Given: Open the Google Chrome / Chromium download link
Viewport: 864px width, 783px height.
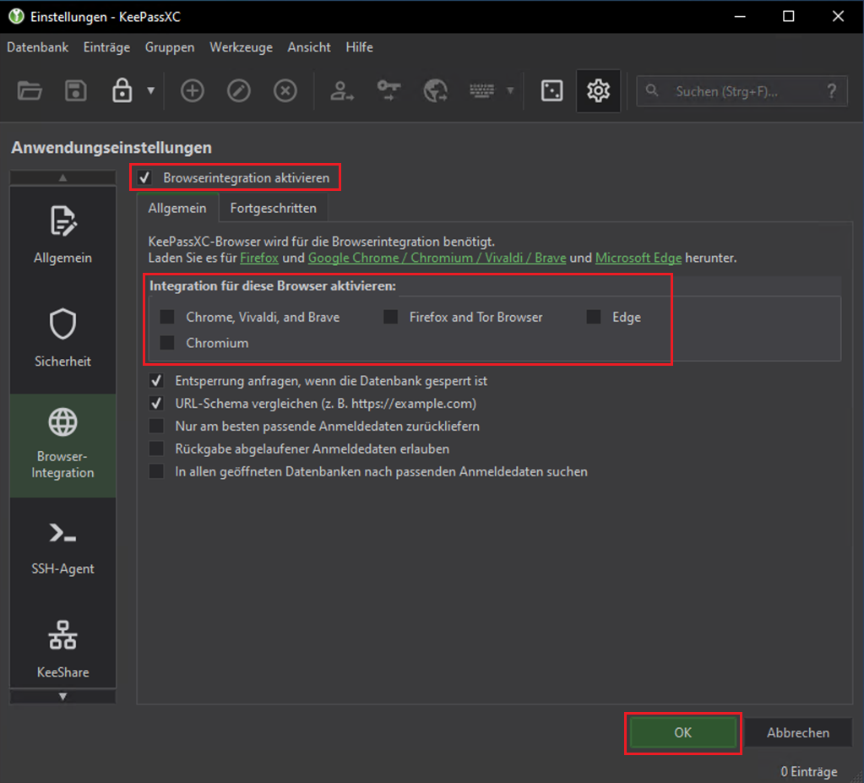Looking at the screenshot, I should [x=437, y=258].
